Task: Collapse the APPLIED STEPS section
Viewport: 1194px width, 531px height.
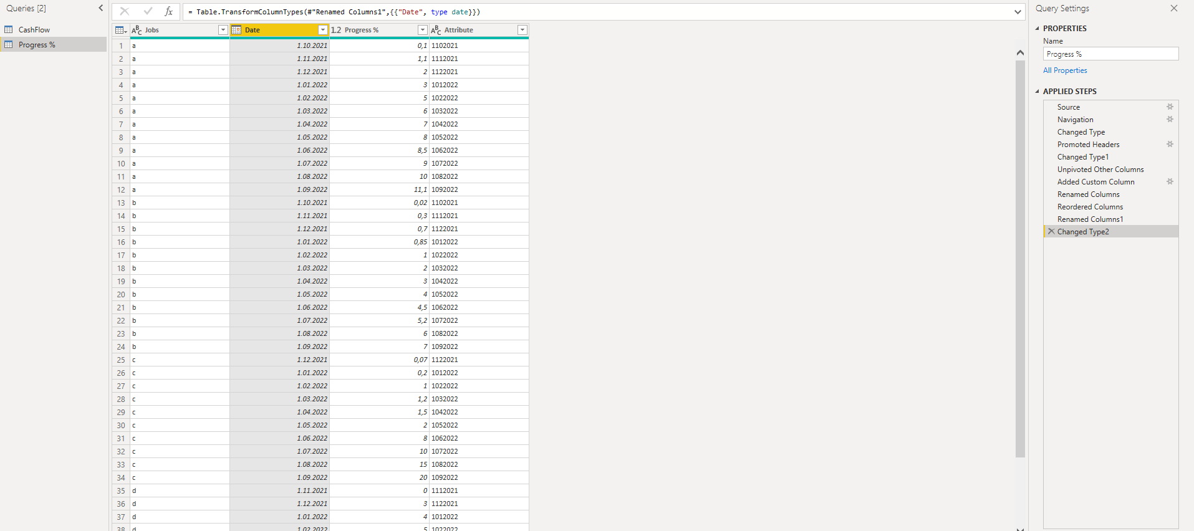Action: tap(1038, 91)
